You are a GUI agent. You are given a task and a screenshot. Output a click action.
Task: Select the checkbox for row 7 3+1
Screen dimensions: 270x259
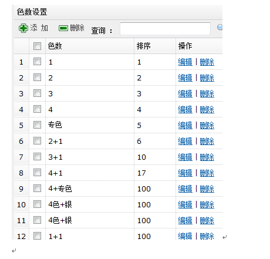[37, 156]
